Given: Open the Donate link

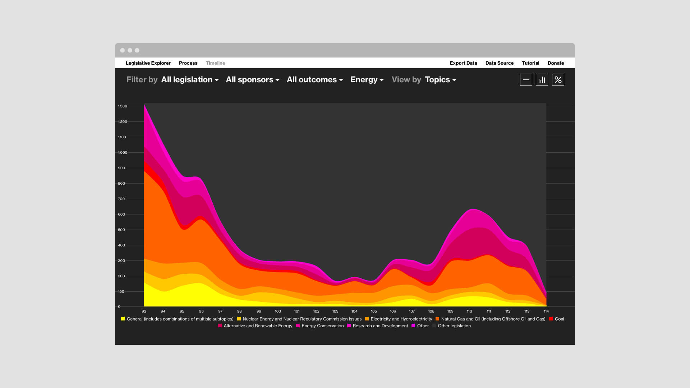Looking at the screenshot, I should tap(556, 63).
